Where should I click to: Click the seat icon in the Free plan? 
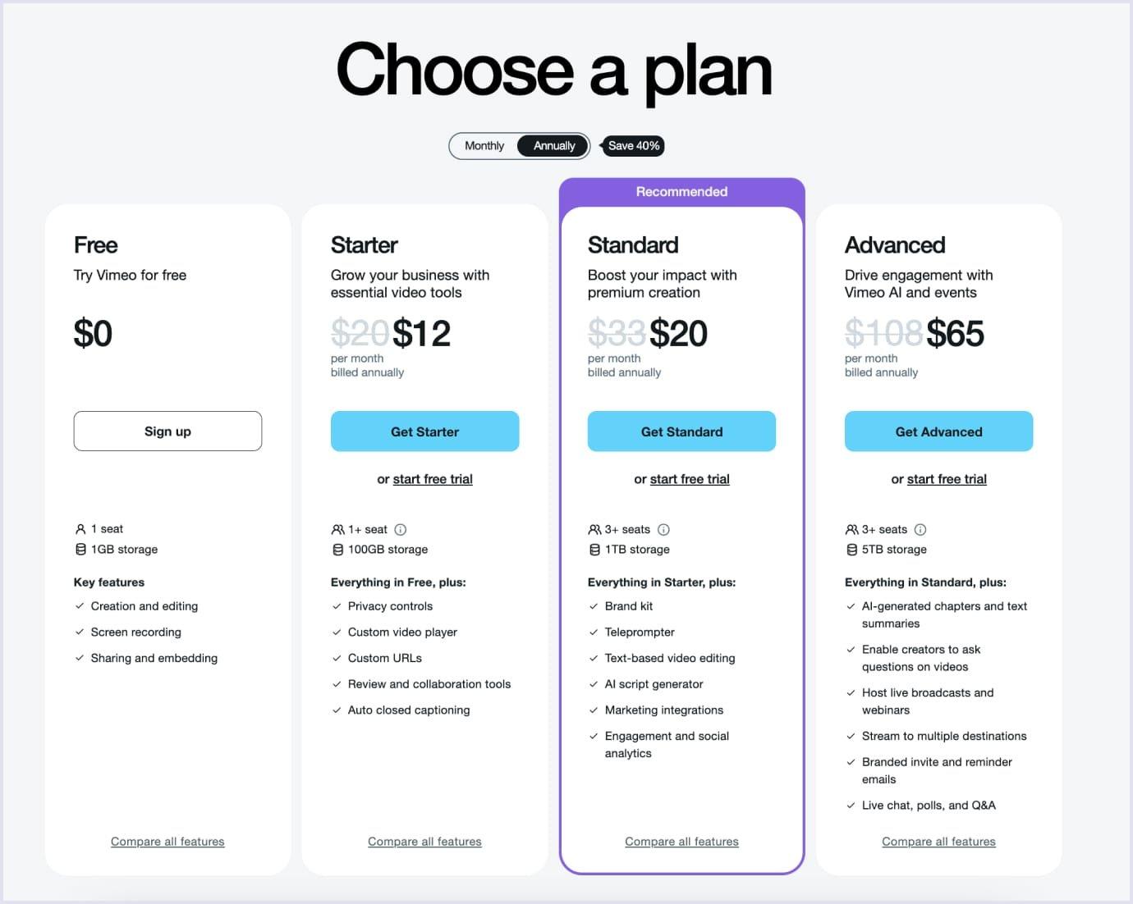(79, 528)
